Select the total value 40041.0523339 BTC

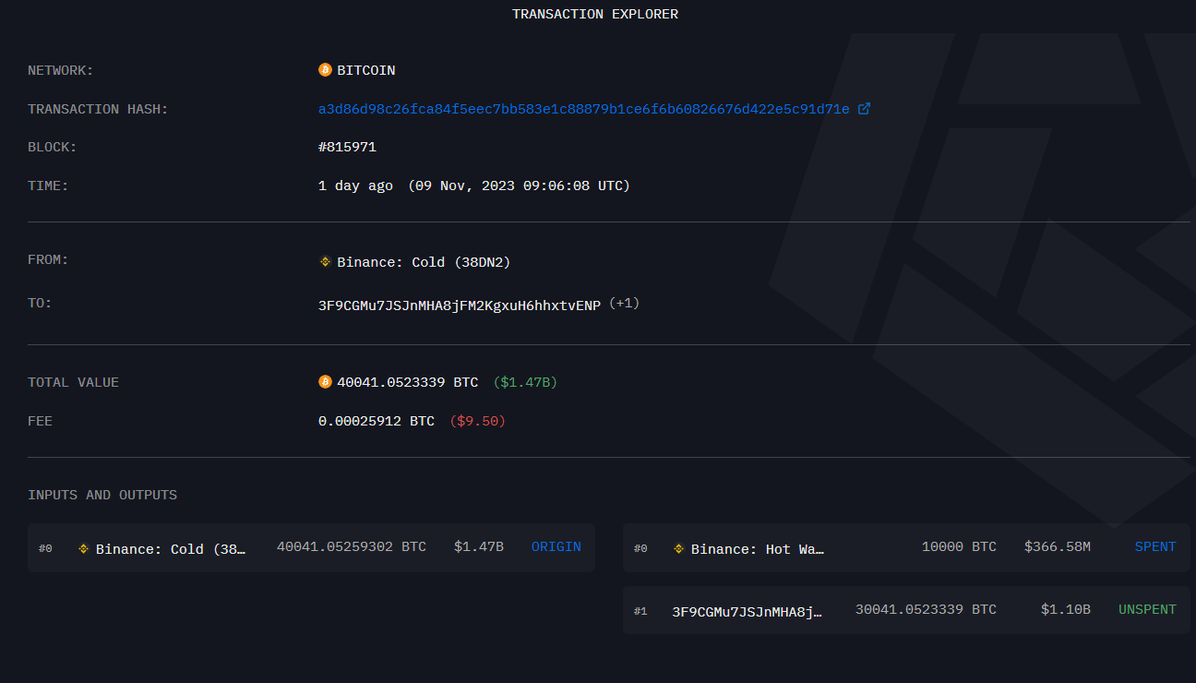pos(408,382)
